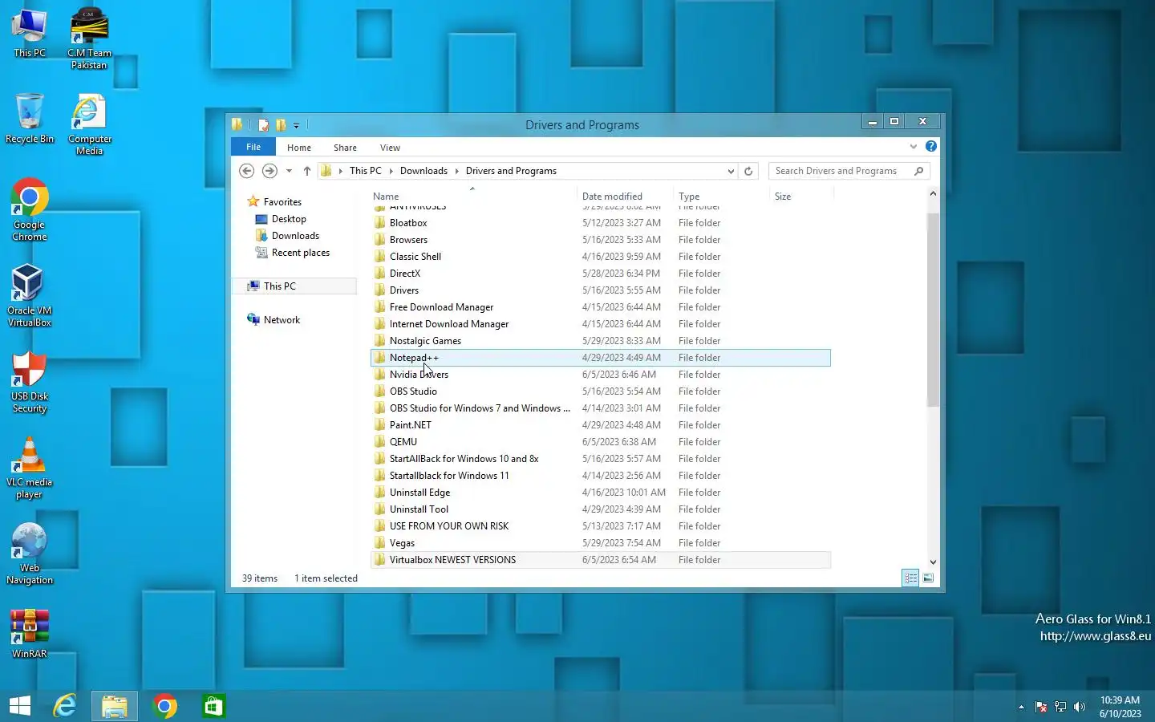Select the Paint.NET folder
Screen dimensions: 1155x722
click(x=411, y=425)
